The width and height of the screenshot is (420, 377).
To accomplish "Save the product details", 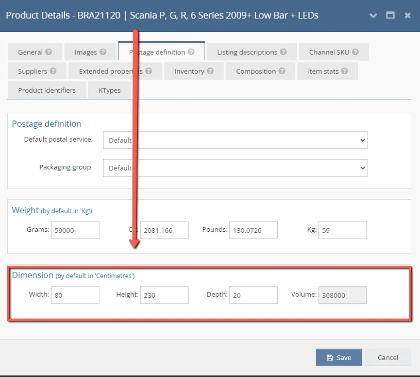I will click(x=339, y=357).
